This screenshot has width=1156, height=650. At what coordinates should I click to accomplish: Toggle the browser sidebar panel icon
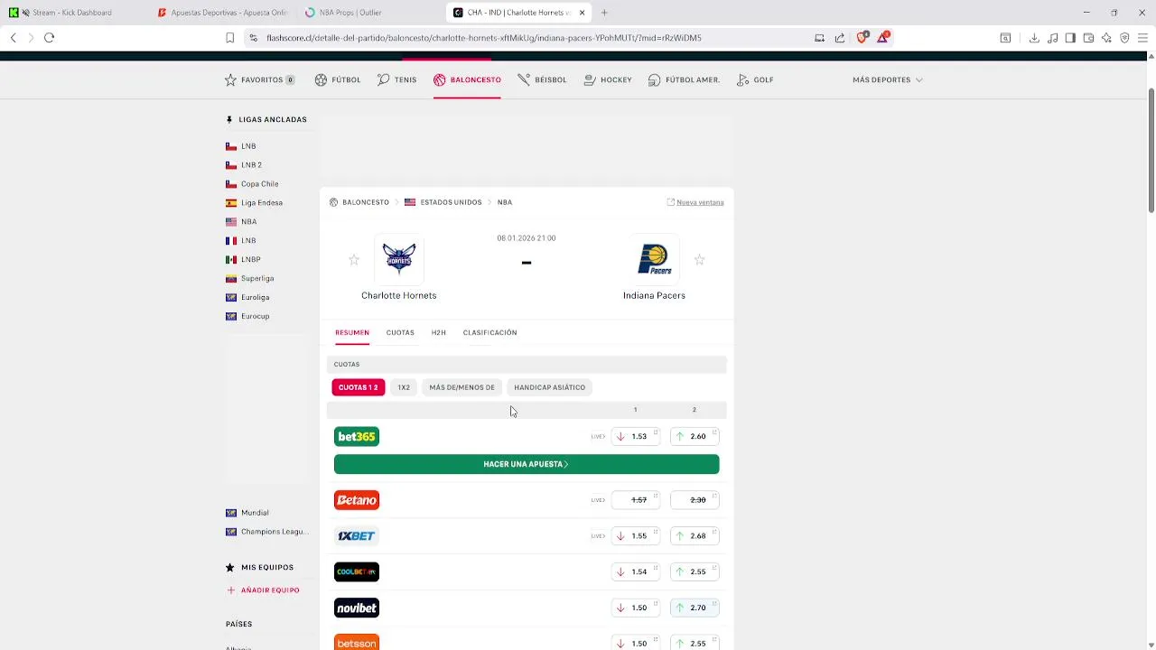(x=1070, y=38)
